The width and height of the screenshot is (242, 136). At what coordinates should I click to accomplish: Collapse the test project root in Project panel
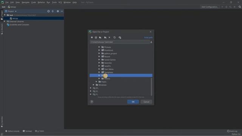pos(5,15)
